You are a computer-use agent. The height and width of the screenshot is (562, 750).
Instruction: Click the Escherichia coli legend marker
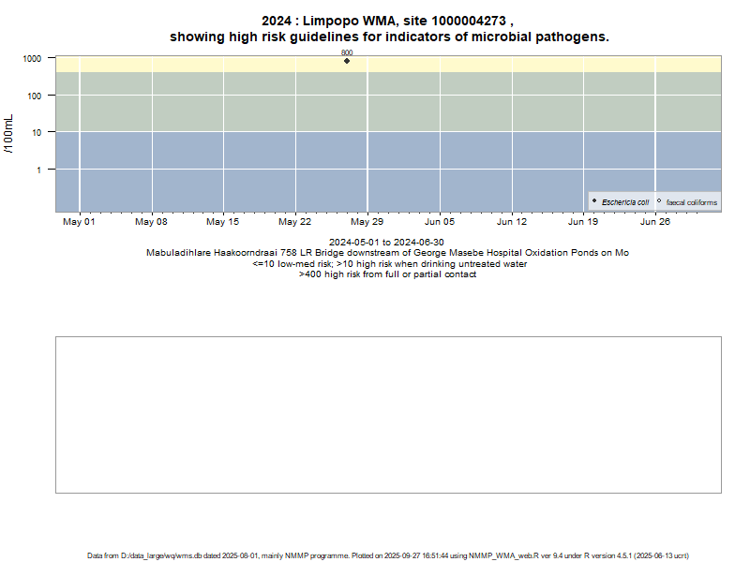pos(594,201)
